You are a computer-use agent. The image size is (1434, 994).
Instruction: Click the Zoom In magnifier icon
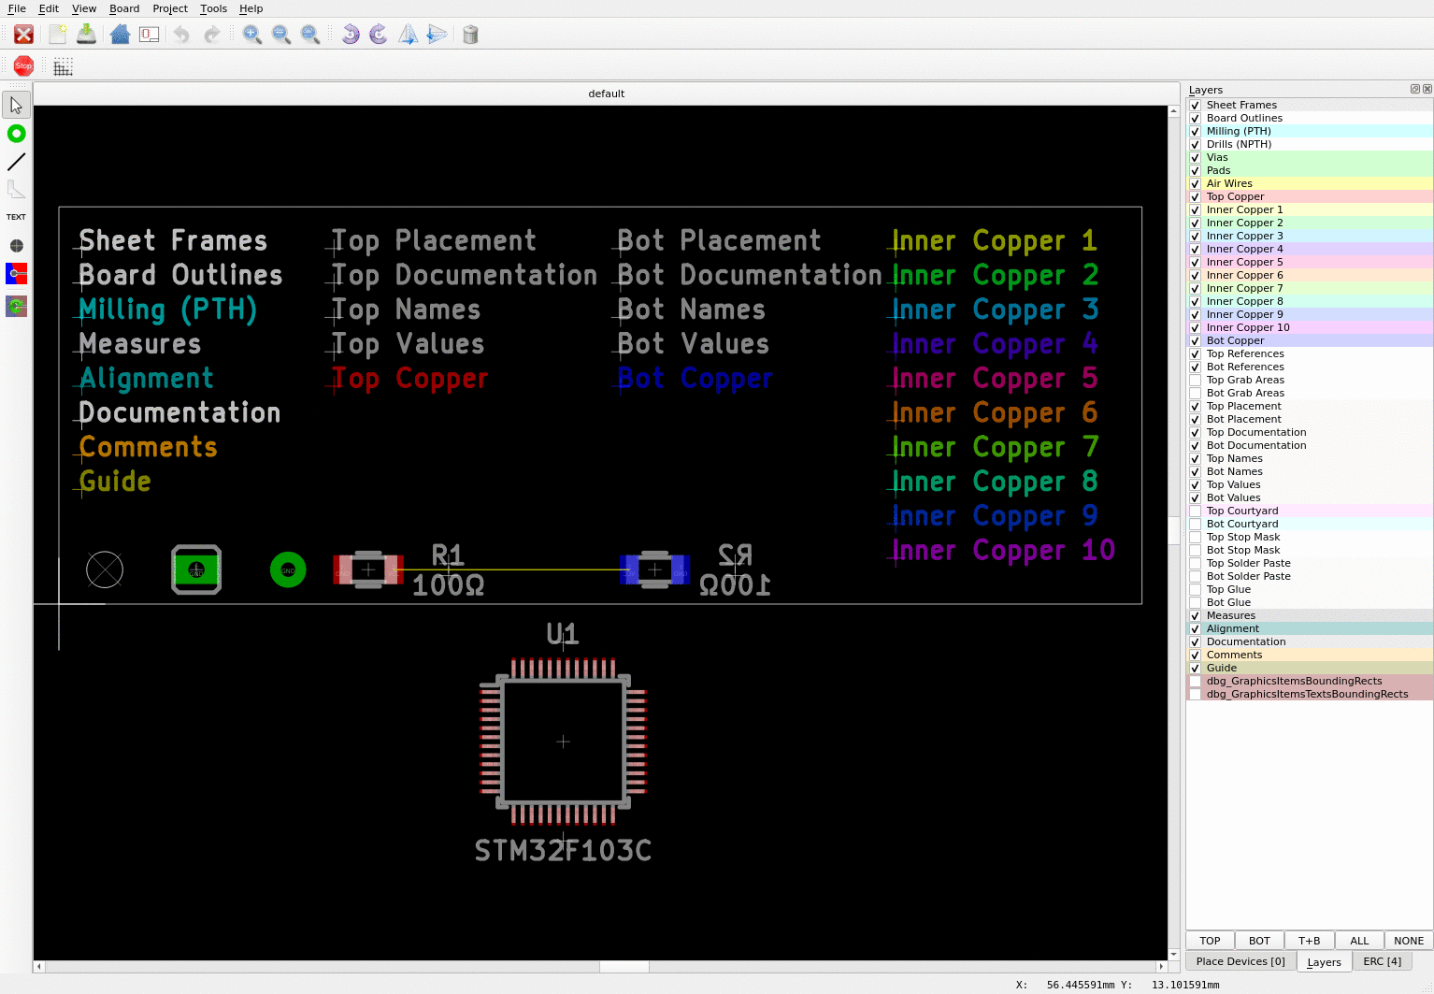251,35
